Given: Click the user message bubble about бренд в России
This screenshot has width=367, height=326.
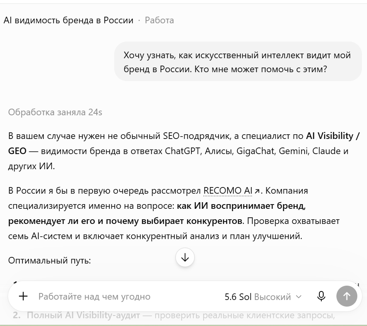Looking at the screenshot, I should pyautogui.click(x=238, y=61).
